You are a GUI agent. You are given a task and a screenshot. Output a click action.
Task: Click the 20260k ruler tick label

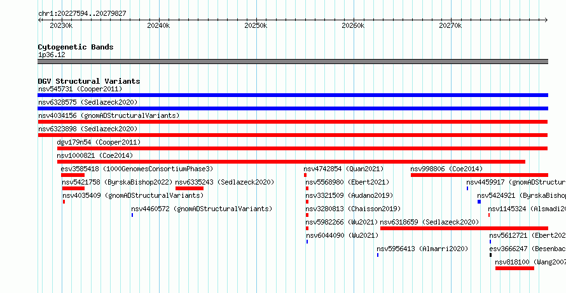pos(353,25)
